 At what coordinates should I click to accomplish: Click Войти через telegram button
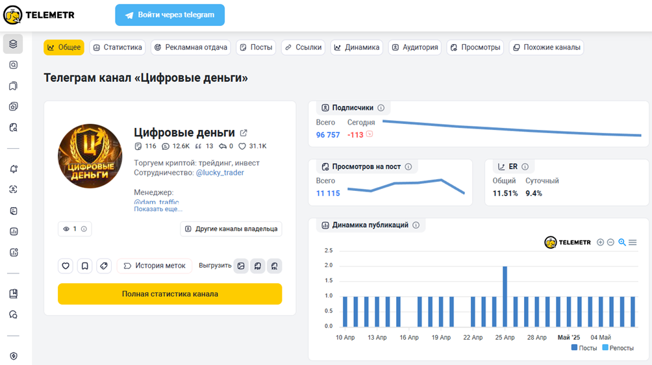pyautogui.click(x=169, y=15)
